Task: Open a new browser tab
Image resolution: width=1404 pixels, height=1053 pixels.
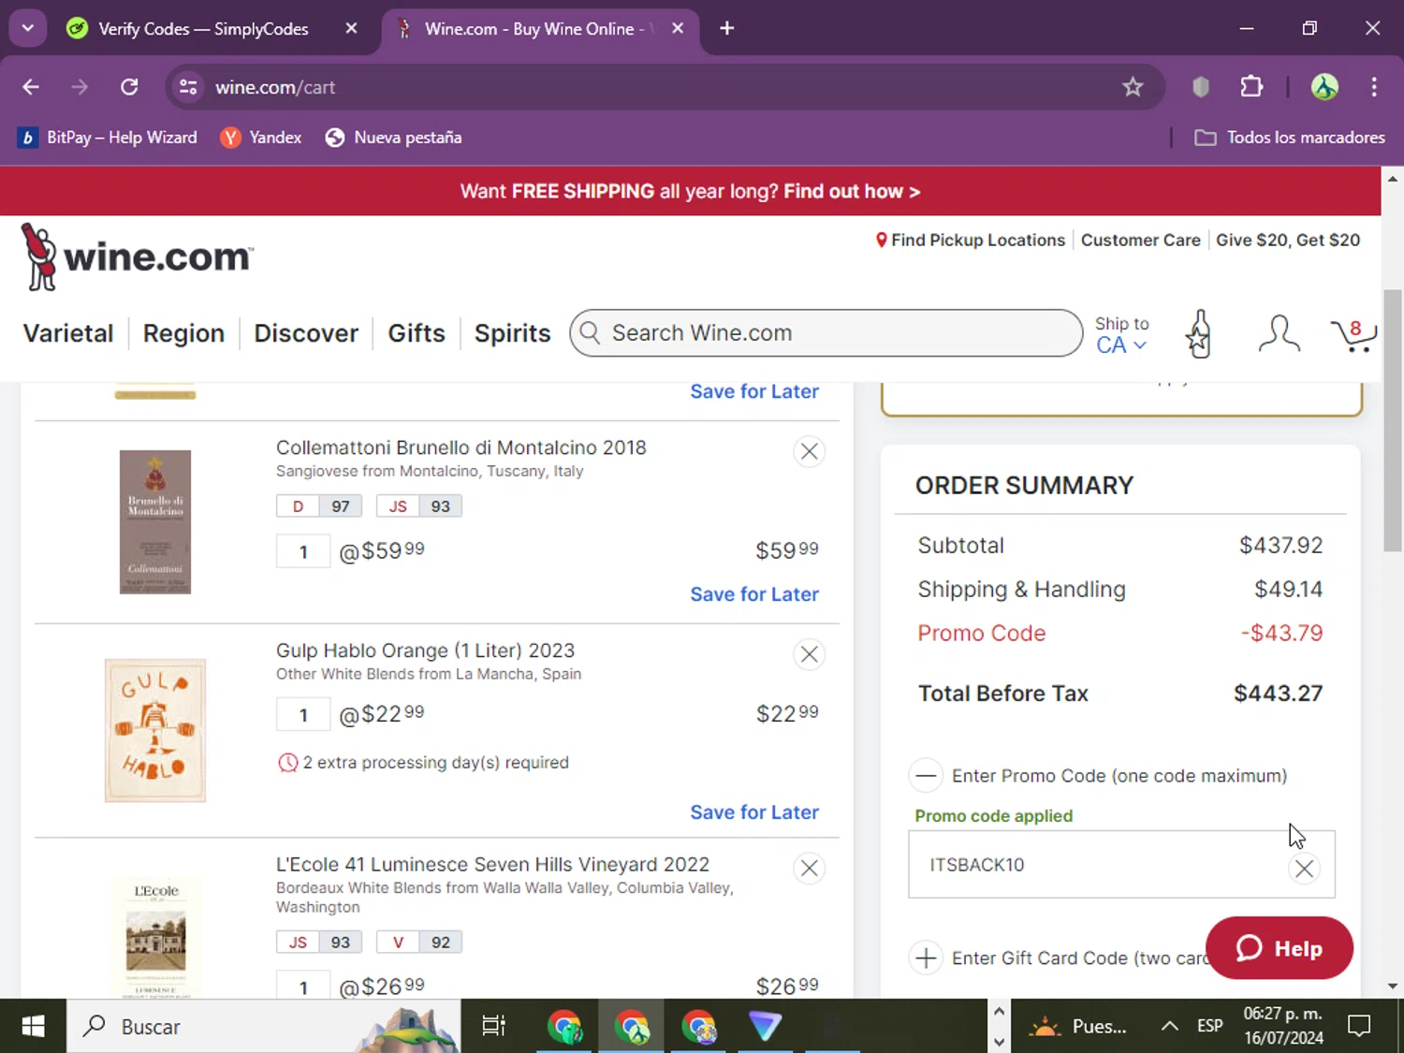Action: (726, 28)
